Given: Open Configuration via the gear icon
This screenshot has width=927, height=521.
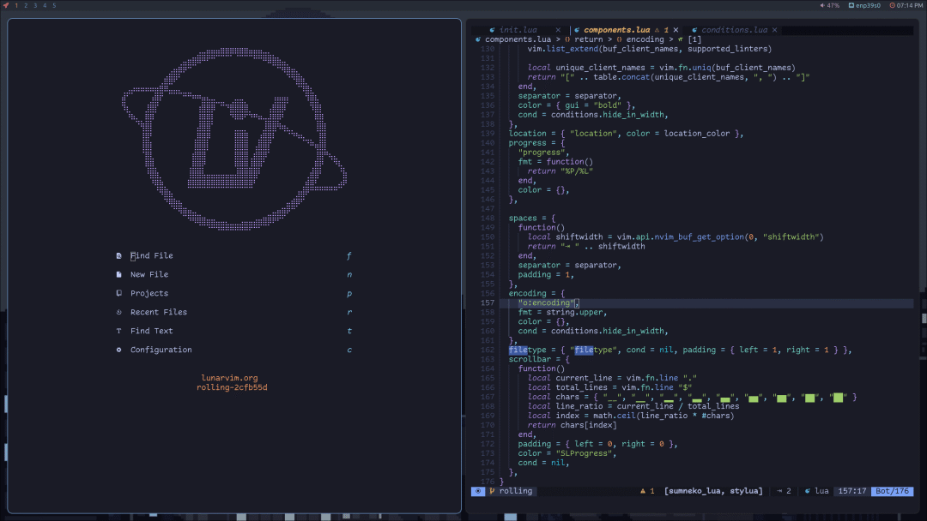Looking at the screenshot, I should (118, 350).
